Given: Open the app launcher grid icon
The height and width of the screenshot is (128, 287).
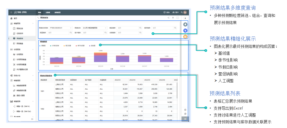Looking at the screenshot, I should coord(11,12).
